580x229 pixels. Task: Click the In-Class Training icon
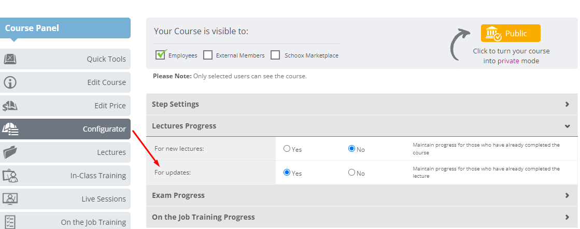10,176
